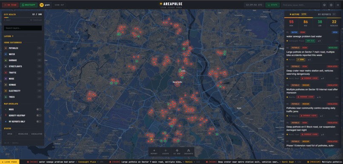Click the Resolved tag on Sector 7 report
The width and height of the screenshot is (343, 164).
point(333,48)
